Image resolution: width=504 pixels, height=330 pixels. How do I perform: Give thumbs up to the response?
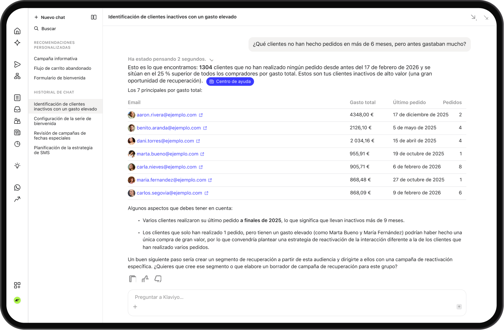pyautogui.click(x=145, y=279)
